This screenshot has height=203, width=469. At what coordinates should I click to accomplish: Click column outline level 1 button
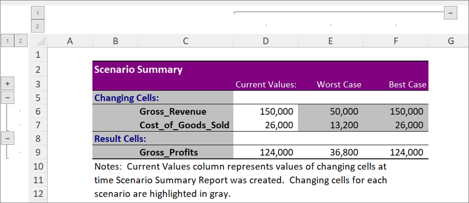click(x=37, y=13)
